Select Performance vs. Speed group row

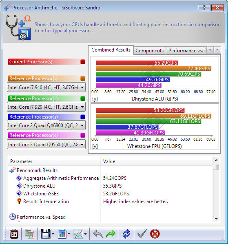(x=110, y=217)
